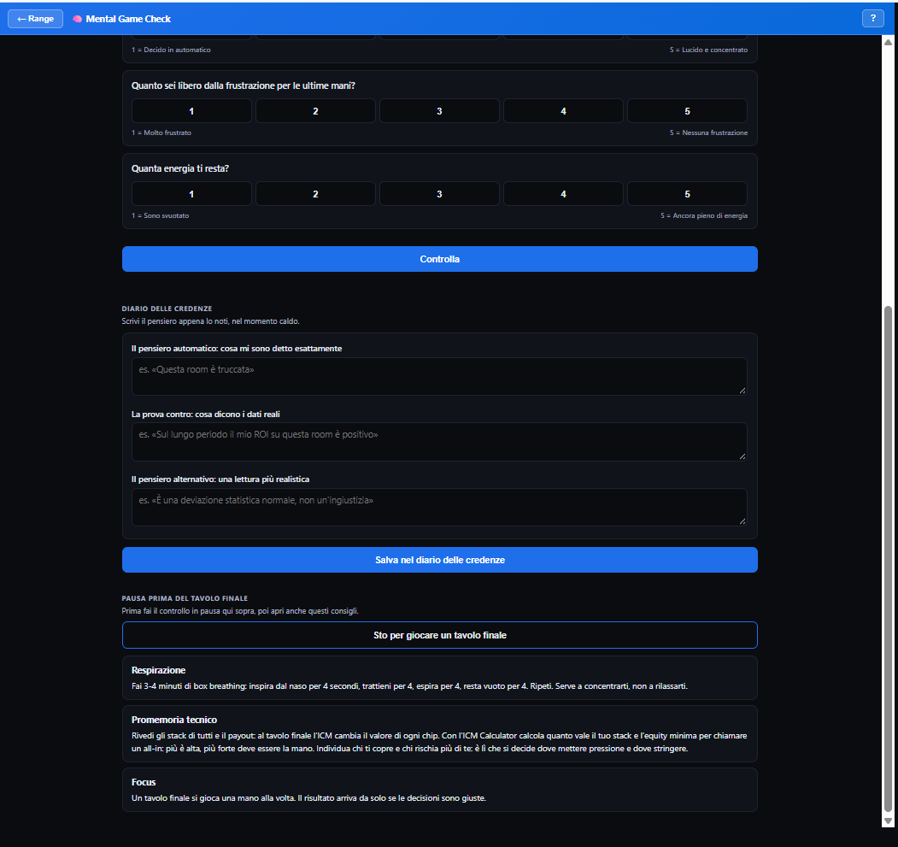Click the '5 = Lucido e concentrato' label
This screenshot has height=847, width=898.
click(708, 50)
